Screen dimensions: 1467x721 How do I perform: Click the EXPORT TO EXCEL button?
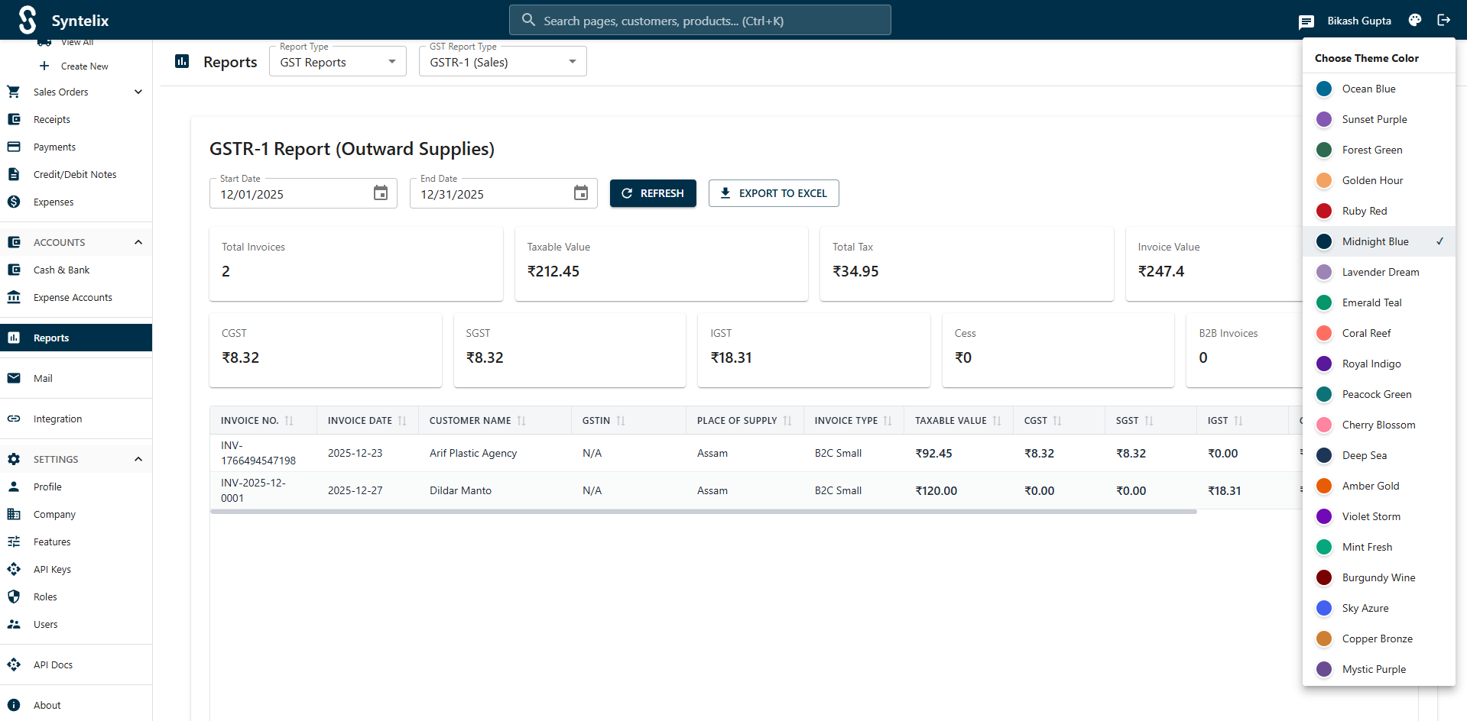point(774,193)
